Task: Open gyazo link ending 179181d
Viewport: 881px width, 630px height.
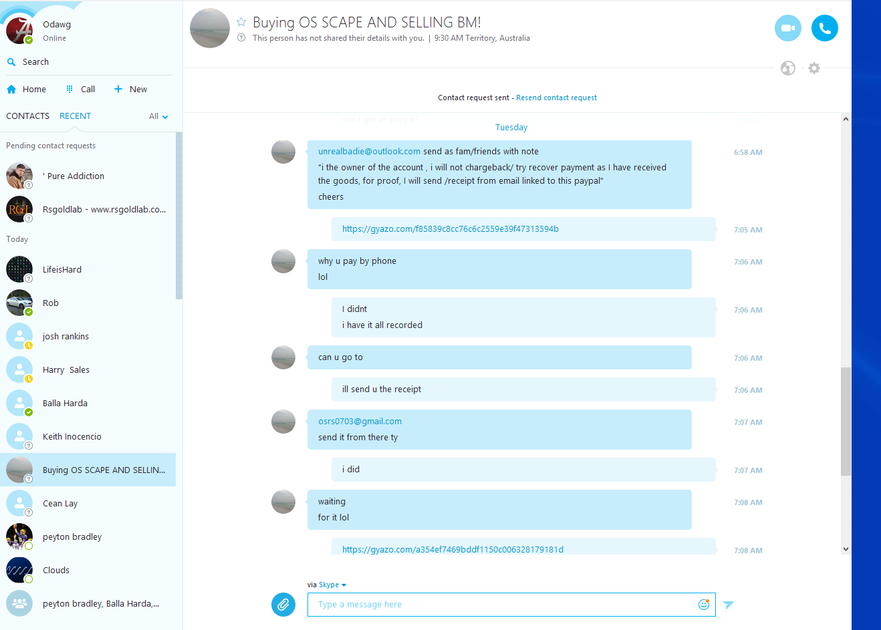Action: pos(453,549)
